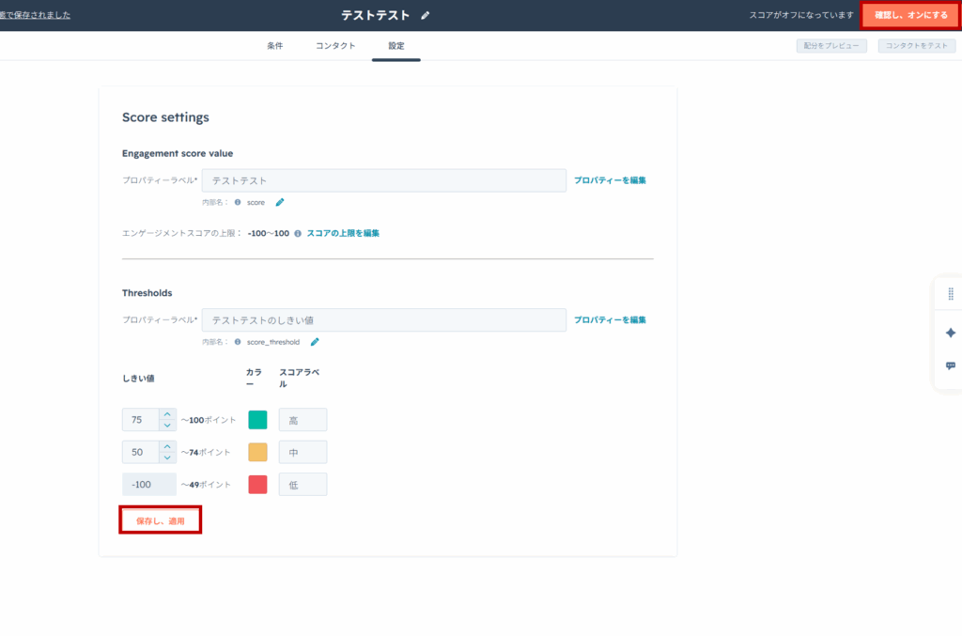Click the pencil icon next to internal name score

[x=280, y=202]
